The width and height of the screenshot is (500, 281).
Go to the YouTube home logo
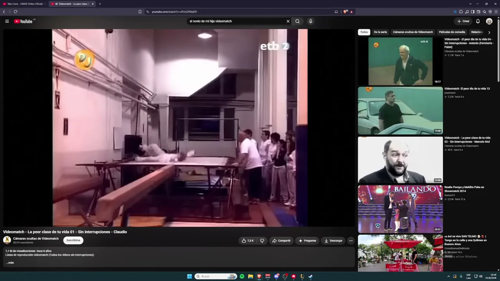23,21
